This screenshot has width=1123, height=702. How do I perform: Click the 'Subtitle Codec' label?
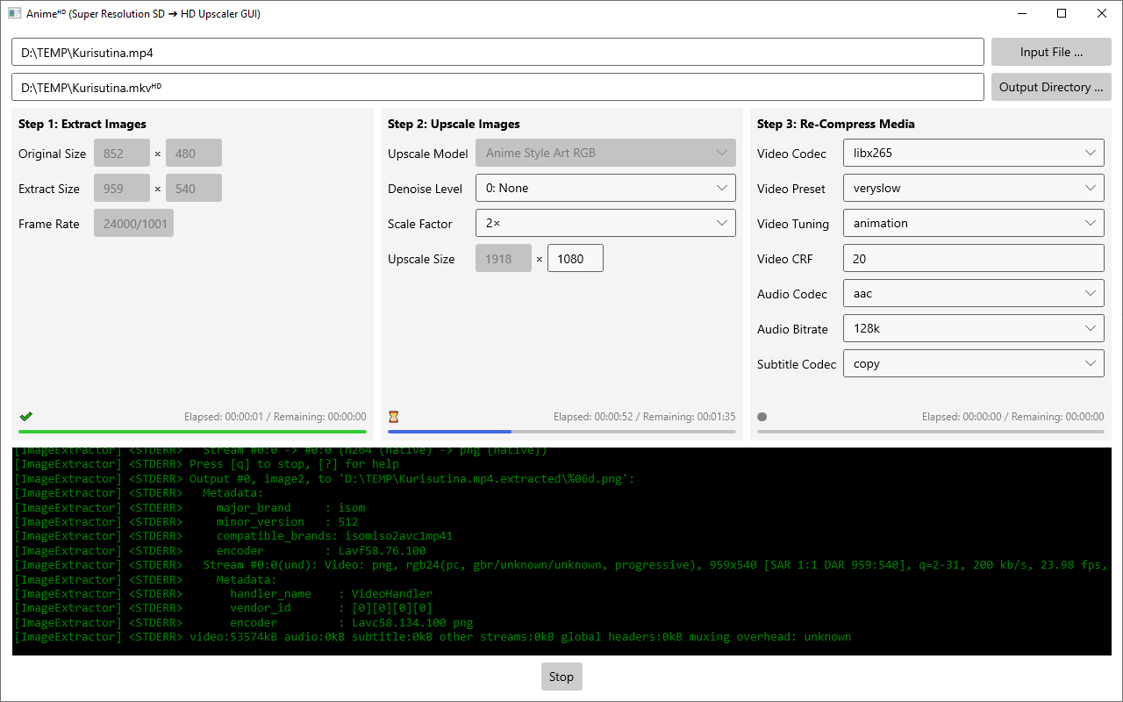pos(797,364)
